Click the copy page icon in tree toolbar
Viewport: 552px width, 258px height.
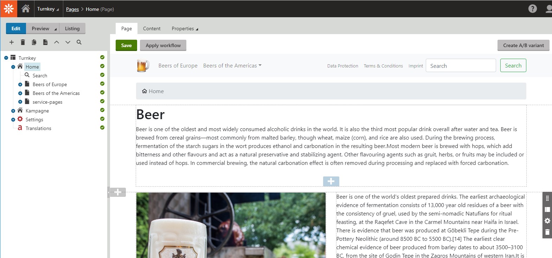[34, 42]
